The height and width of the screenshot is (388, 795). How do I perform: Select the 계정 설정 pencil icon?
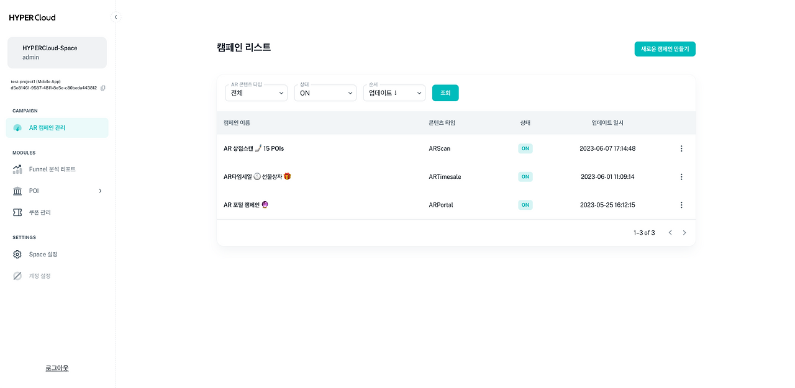click(x=17, y=276)
